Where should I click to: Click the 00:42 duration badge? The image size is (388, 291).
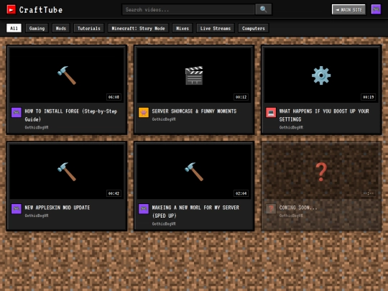pos(114,193)
